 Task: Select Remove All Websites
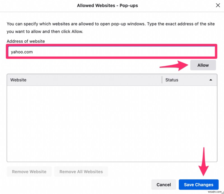point(81,172)
